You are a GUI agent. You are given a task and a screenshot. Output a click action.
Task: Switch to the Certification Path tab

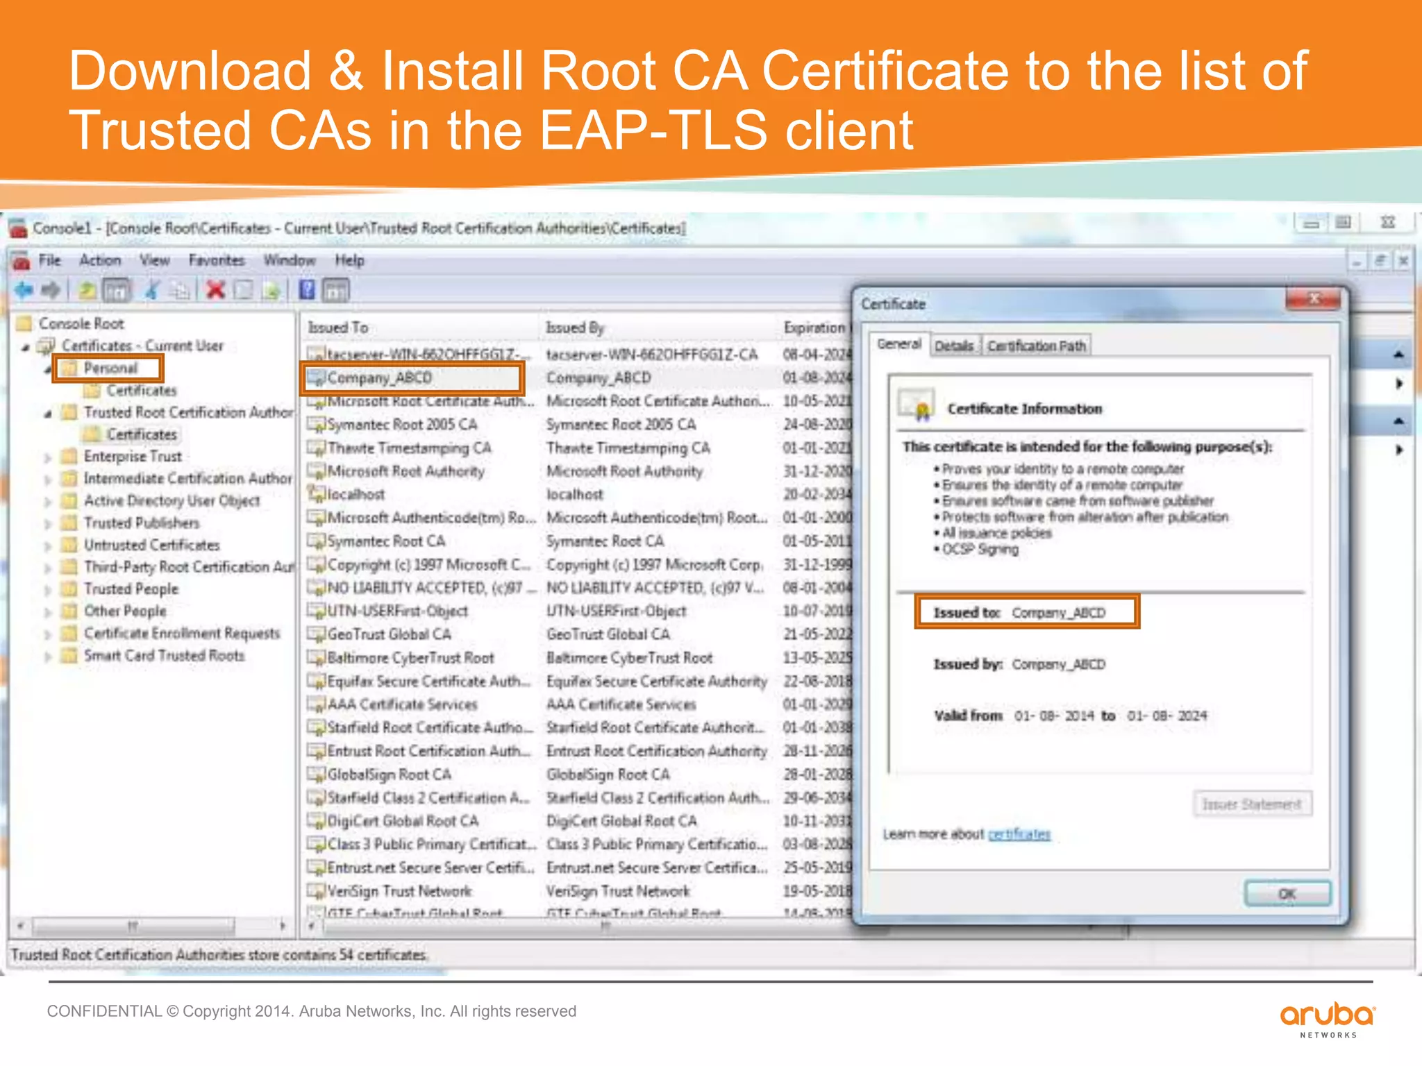point(1036,346)
